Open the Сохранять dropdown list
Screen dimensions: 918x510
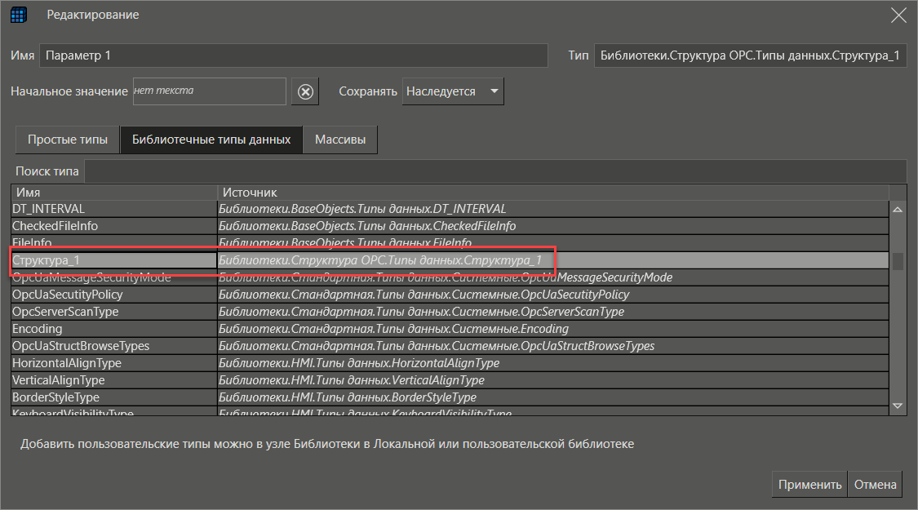(454, 91)
